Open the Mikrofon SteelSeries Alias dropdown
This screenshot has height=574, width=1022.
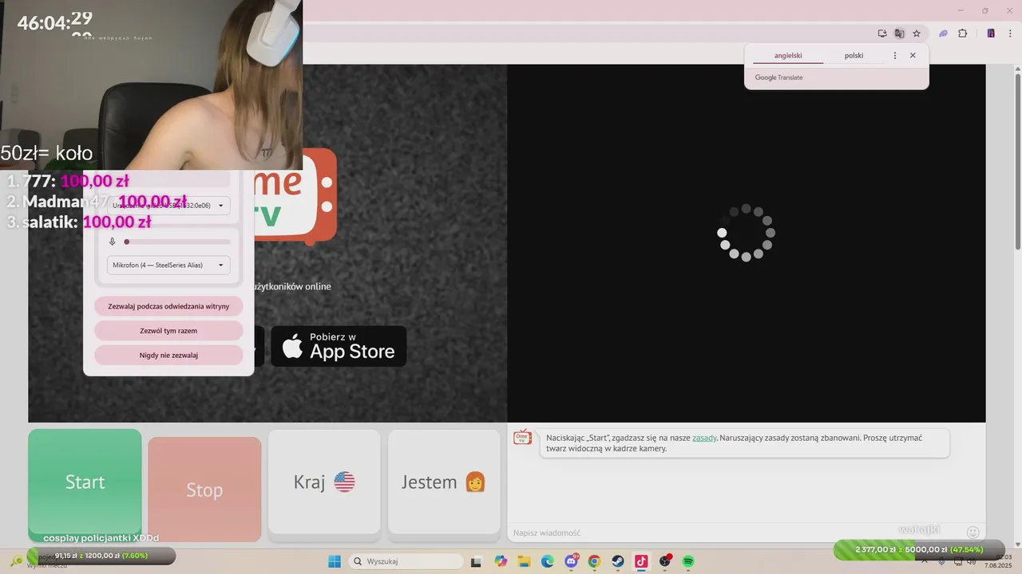[x=168, y=265]
